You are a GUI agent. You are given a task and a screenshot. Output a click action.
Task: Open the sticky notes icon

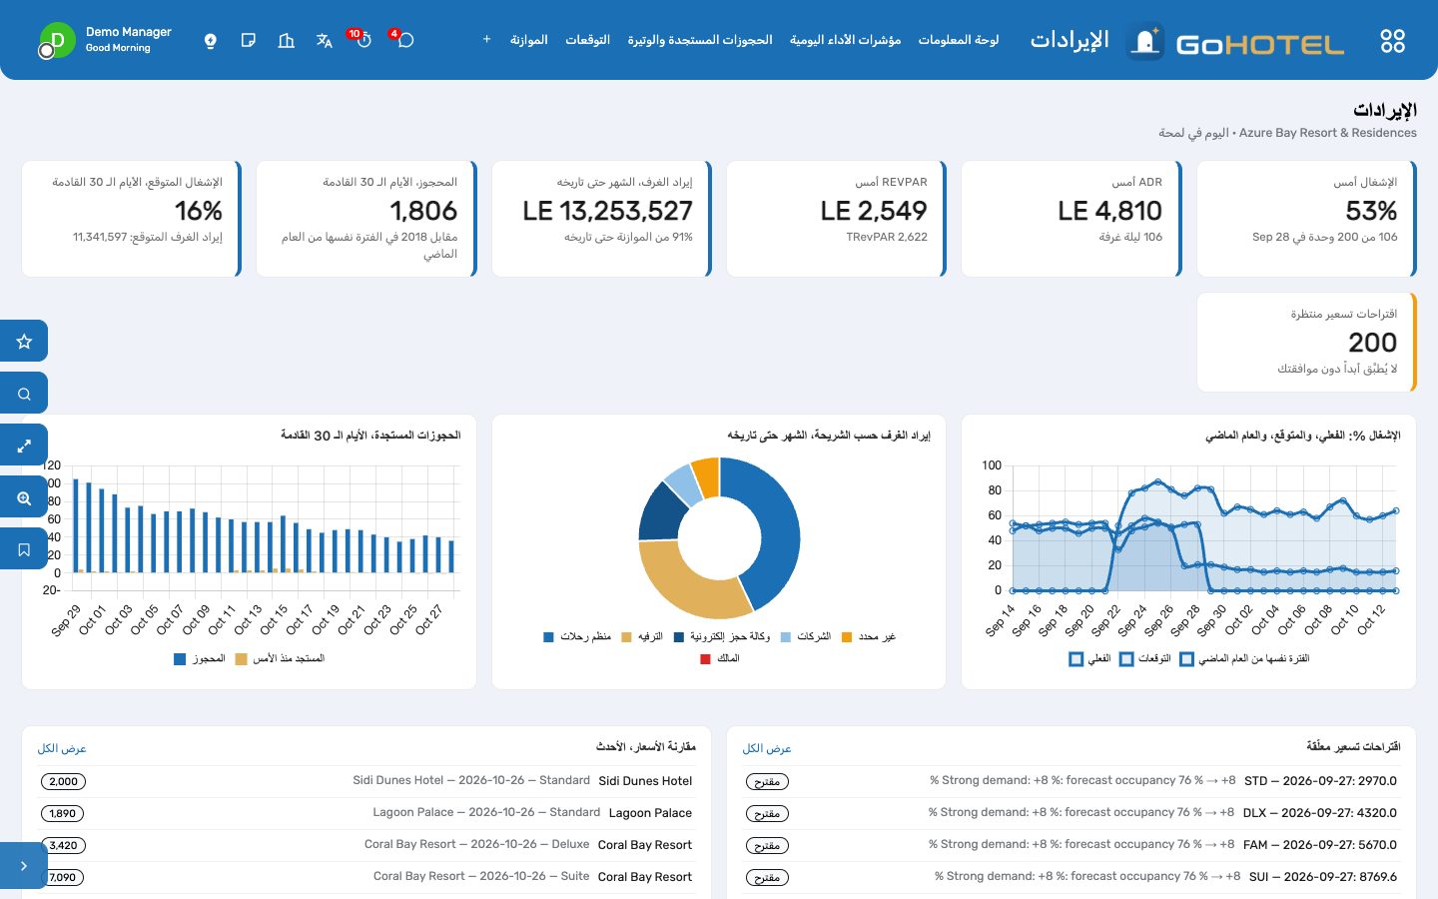248,41
